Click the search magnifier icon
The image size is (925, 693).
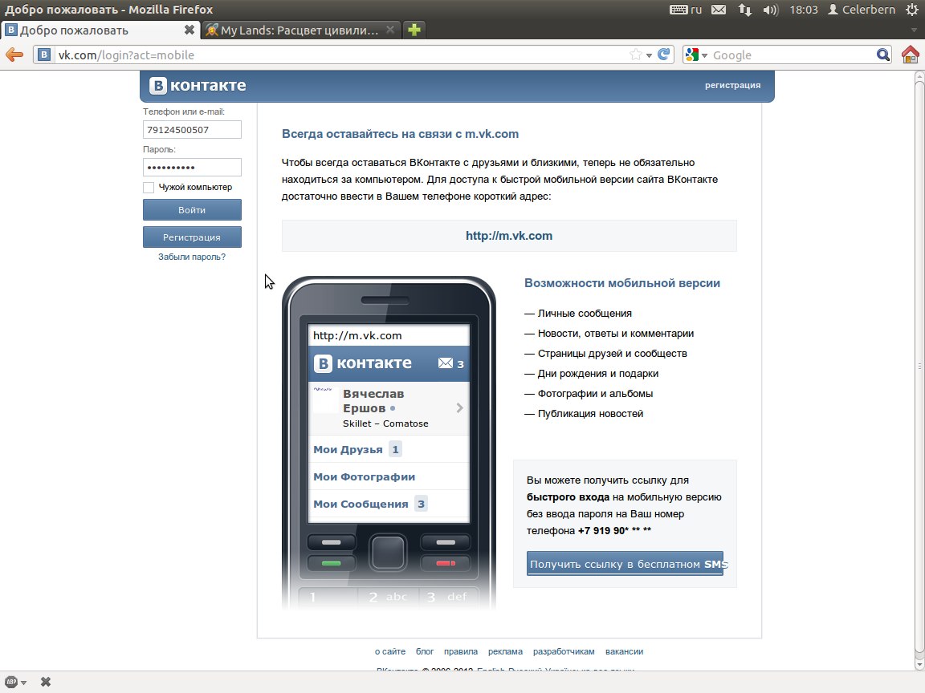tap(883, 55)
